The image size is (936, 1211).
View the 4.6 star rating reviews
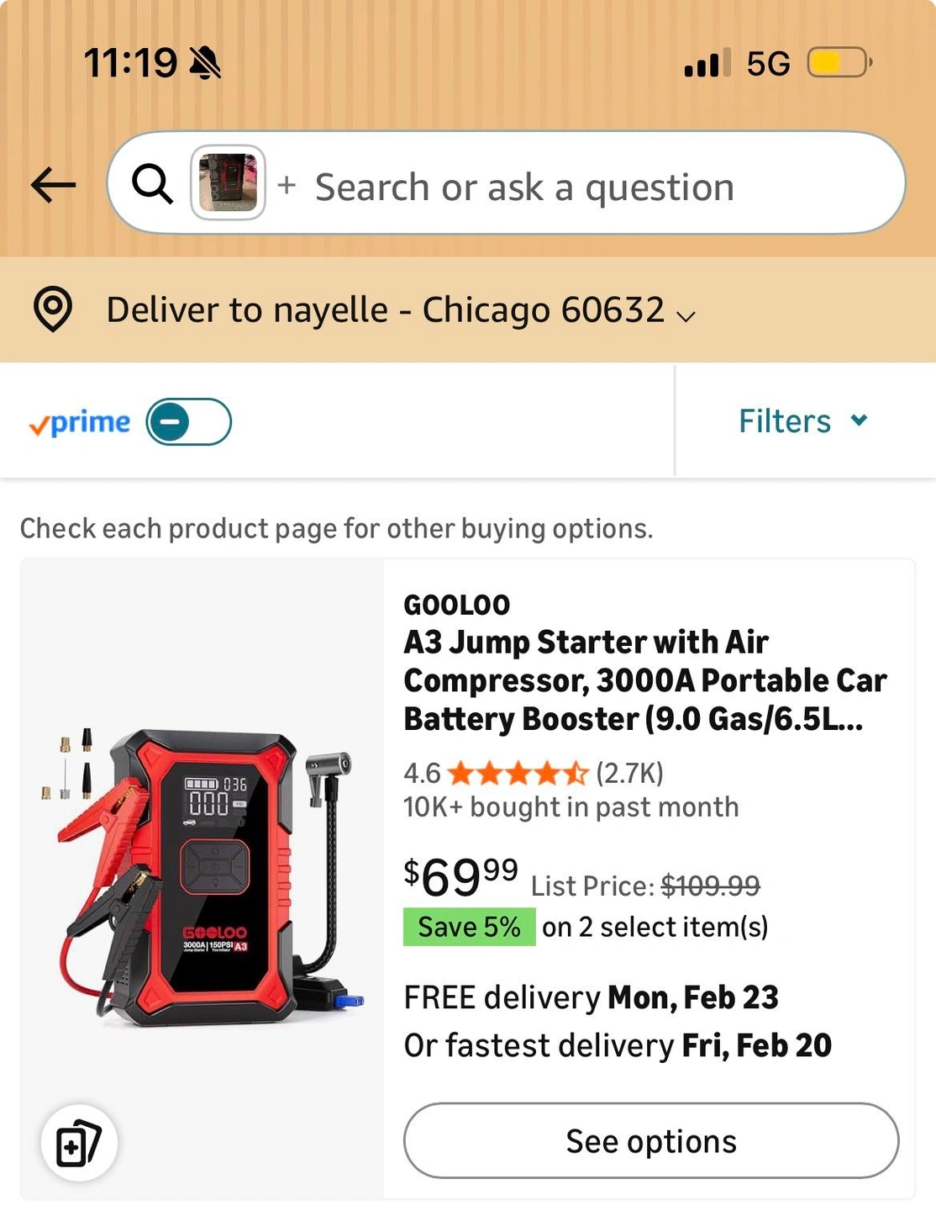click(x=517, y=772)
